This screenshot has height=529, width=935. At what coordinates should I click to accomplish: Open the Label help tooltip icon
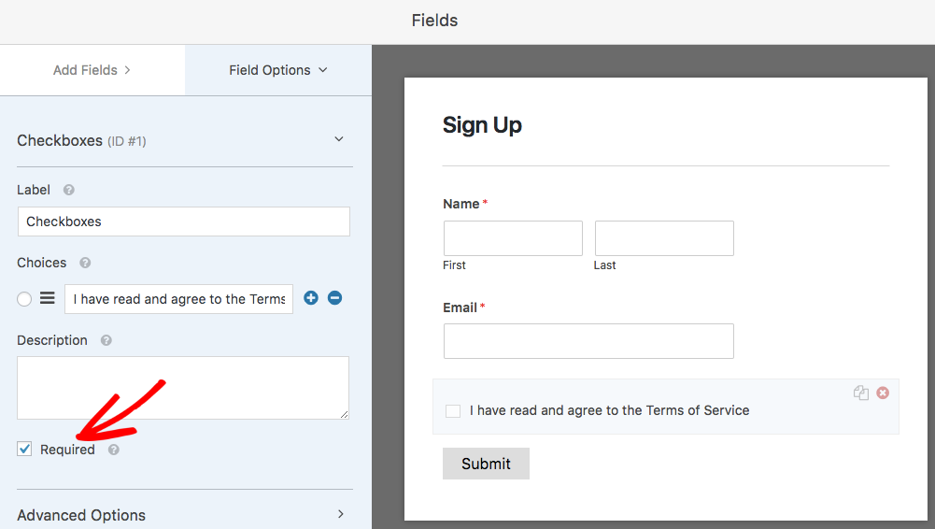pyautogui.click(x=68, y=190)
